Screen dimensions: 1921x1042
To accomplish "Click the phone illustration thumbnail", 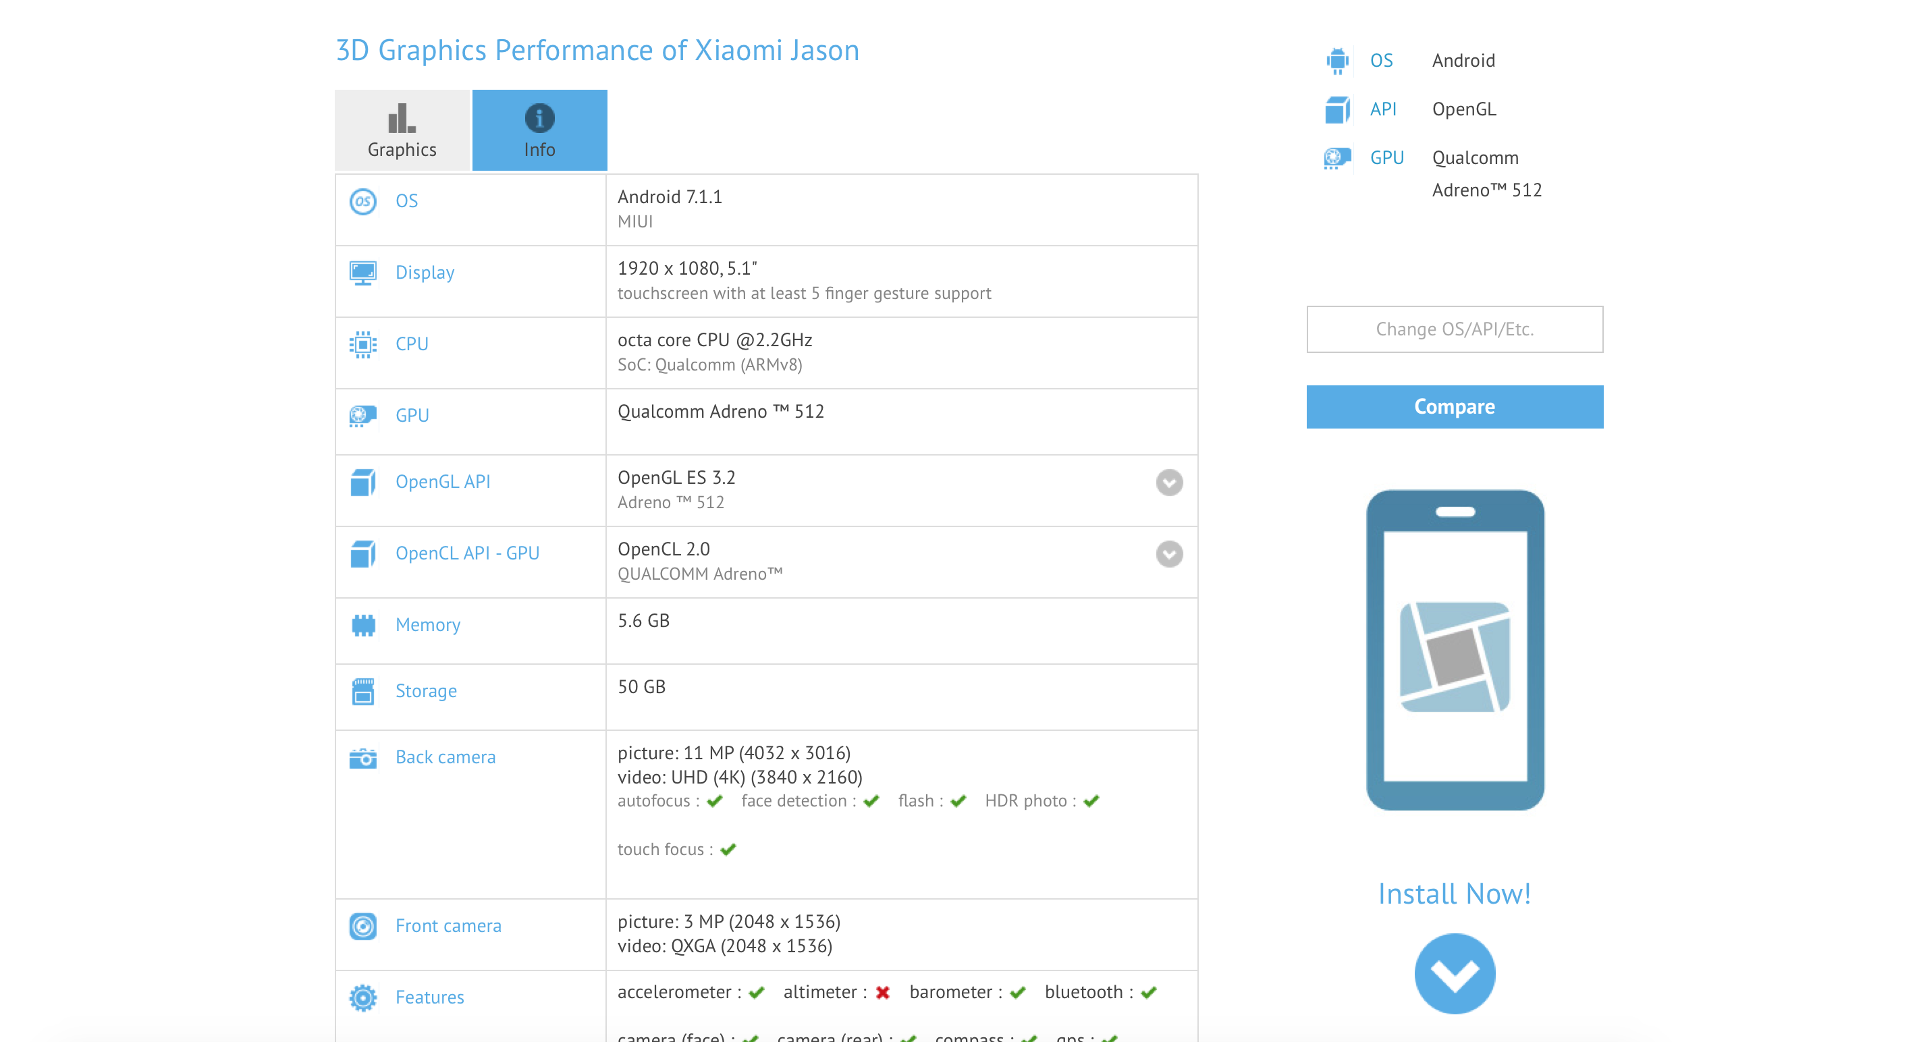I will (x=1455, y=650).
